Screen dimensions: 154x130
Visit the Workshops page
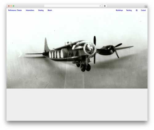(x=119, y=10)
